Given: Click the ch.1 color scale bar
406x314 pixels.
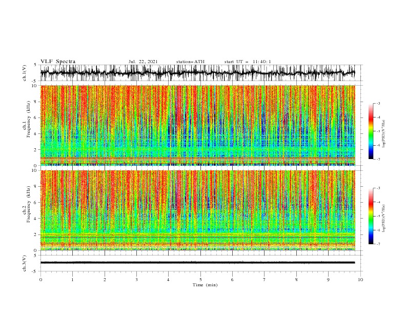Looking at the screenshot, I should click(371, 131).
